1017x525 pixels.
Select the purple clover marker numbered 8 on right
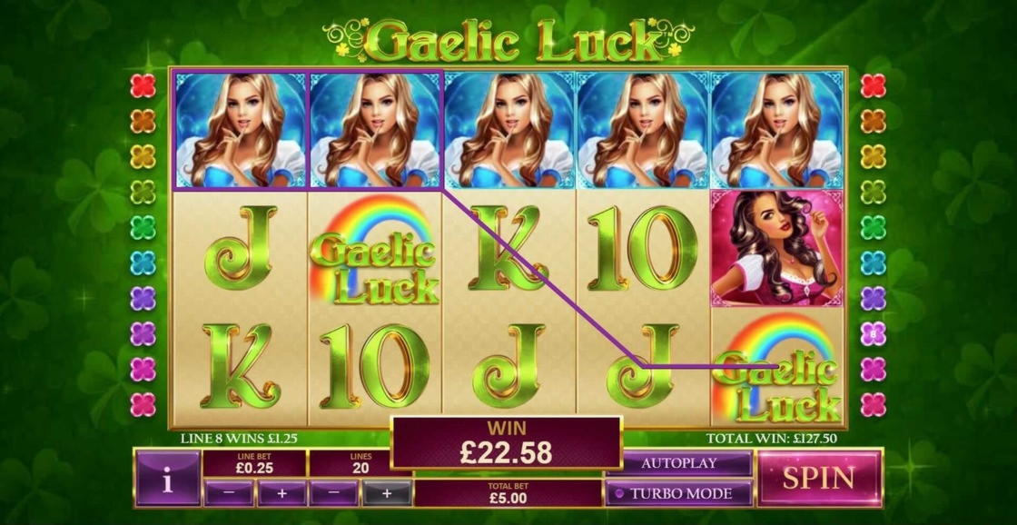[x=873, y=333]
